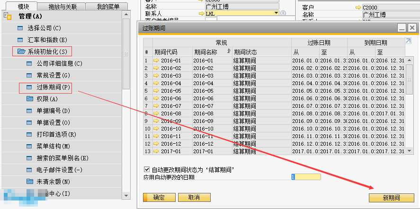The image size is (420, 209).
Task: Click the period table's scroll up arrow
Action: coord(409,60)
